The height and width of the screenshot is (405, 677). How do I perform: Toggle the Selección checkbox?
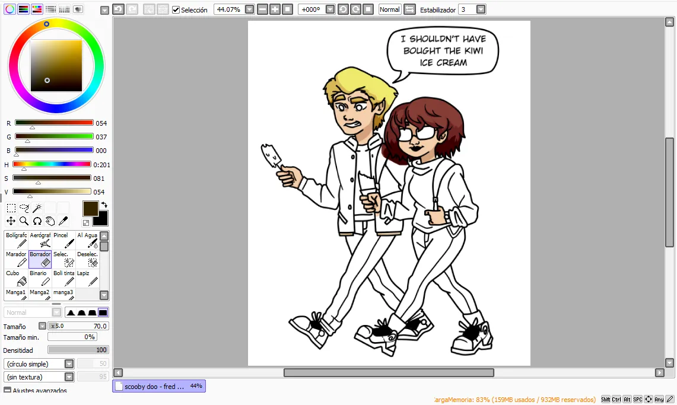point(176,9)
